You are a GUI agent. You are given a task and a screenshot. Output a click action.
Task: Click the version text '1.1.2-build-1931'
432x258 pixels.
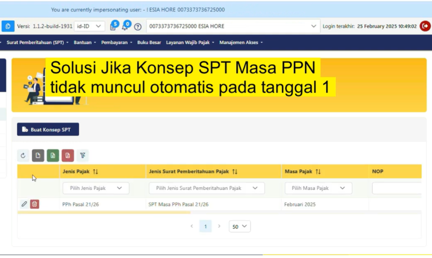[x=52, y=26]
